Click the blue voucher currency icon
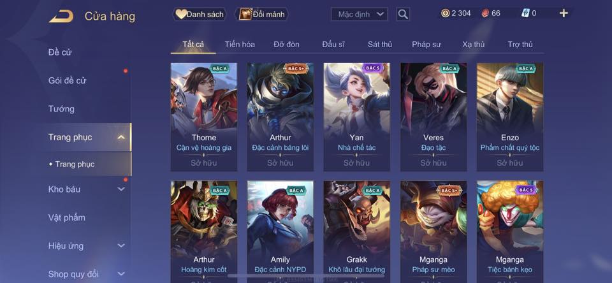Image resolution: width=612 pixels, height=283 pixels. click(x=525, y=13)
